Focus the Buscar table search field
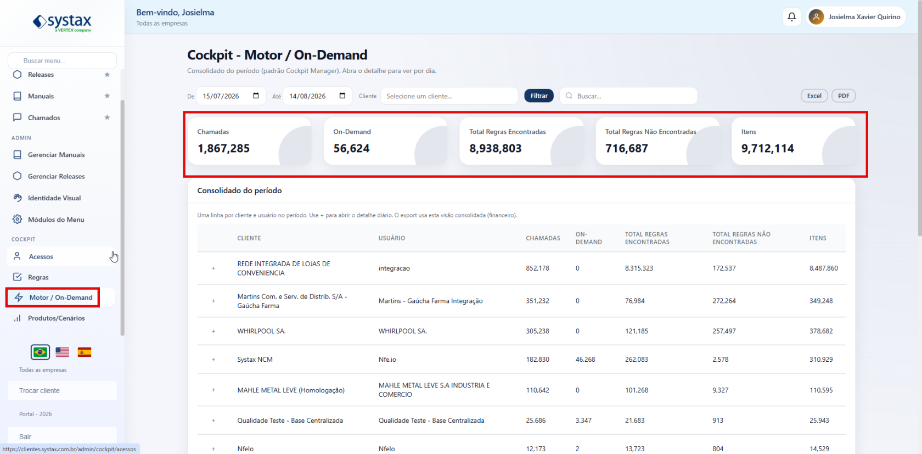The height and width of the screenshot is (454, 922). pyautogui.click(x=628, y=96)
